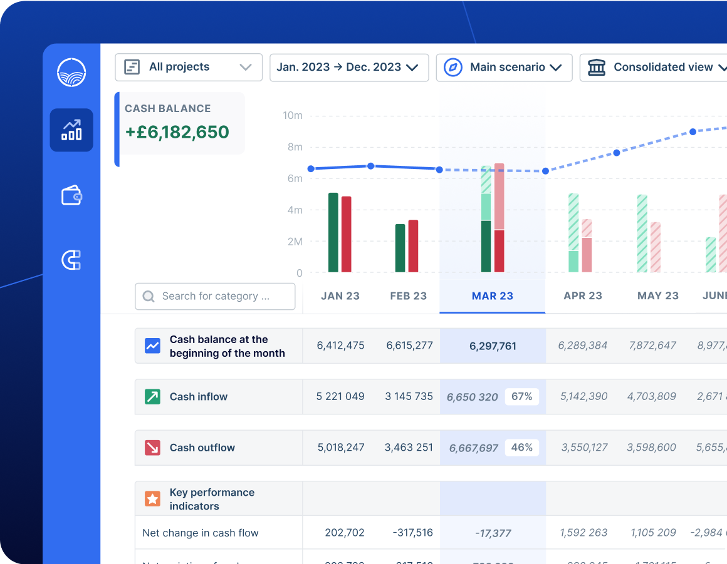727x564 pixels.
Task: Click the 7,872,647 May opening balance cell
Action: 652,346
